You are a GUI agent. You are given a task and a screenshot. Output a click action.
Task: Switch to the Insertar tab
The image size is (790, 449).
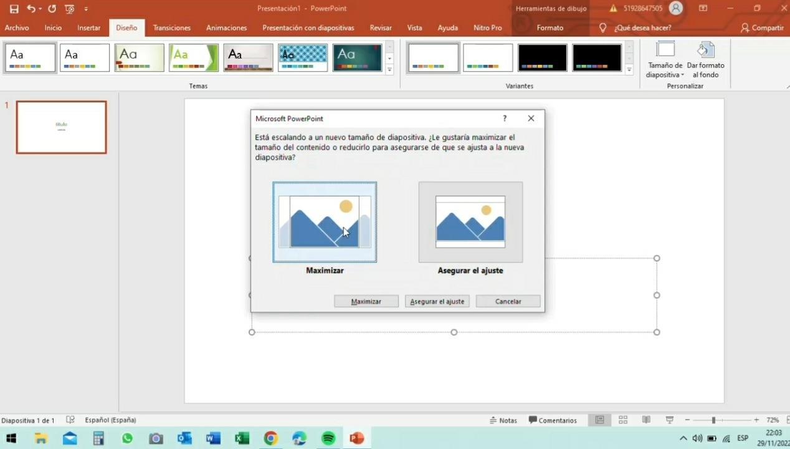(88, 28)
